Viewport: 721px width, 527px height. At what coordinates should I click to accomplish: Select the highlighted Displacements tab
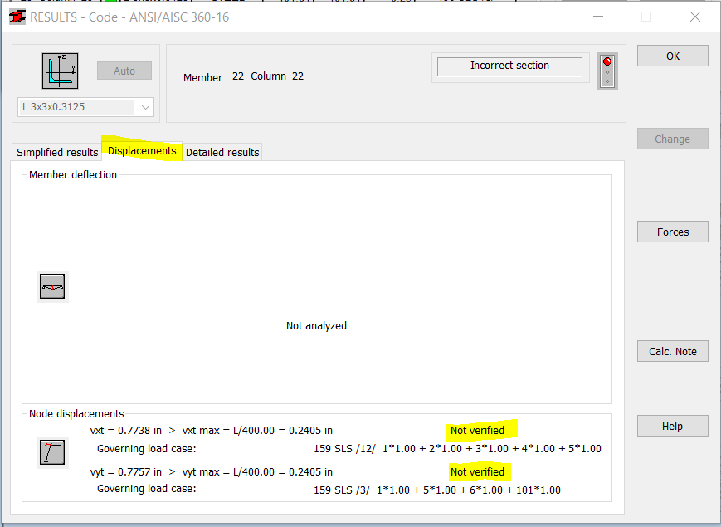(142, 151)
